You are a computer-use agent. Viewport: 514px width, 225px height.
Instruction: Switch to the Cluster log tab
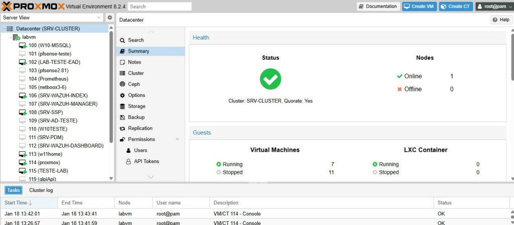[41, 190]
